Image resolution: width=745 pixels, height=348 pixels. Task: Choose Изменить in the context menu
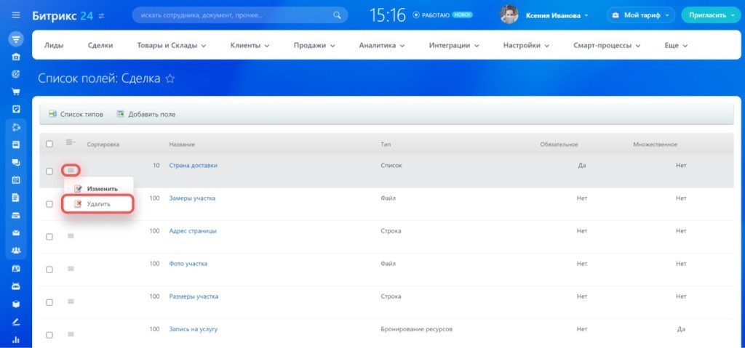tap(101, 188)
